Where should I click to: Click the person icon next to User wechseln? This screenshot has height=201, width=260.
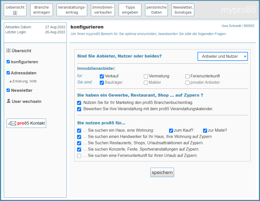tap(9, 101)
